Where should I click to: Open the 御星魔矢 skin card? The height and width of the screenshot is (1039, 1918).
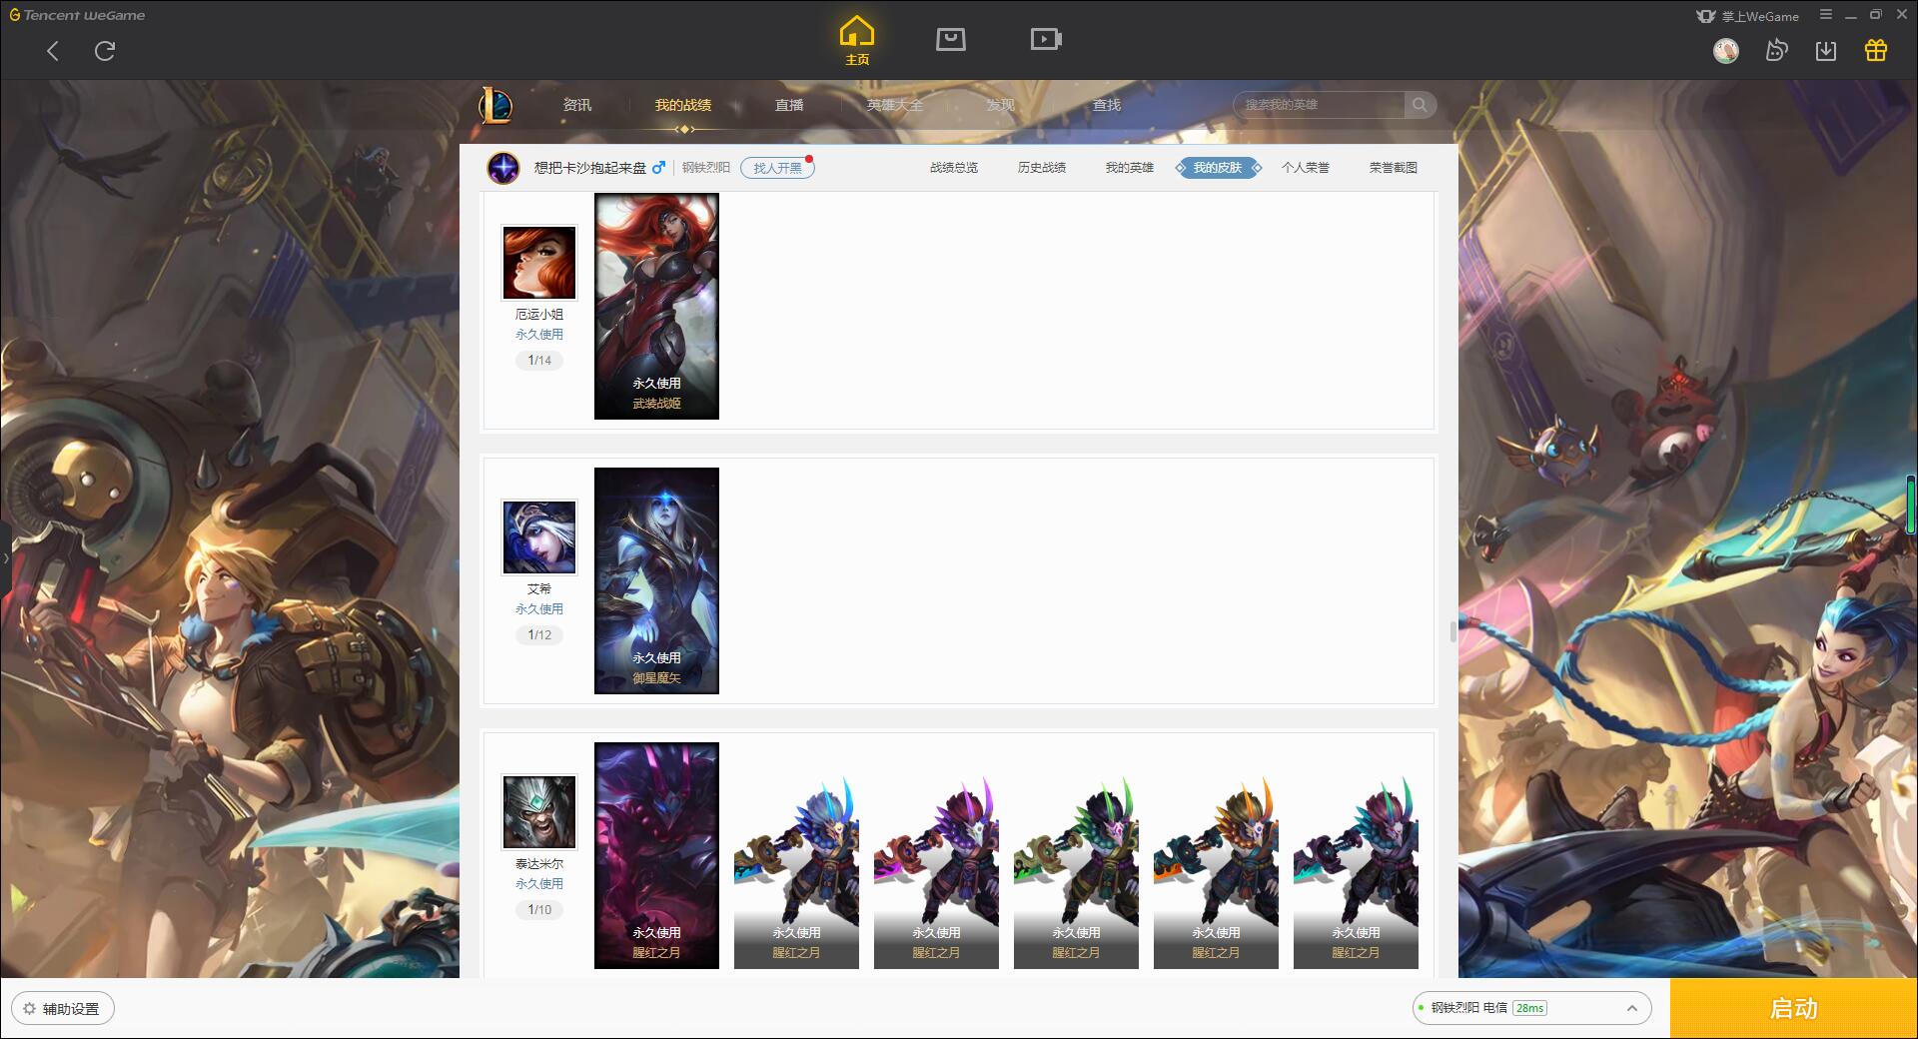[x=656, y=580]
